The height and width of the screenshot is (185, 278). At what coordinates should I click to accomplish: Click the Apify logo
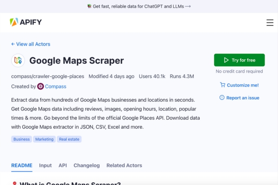point(25,22)
